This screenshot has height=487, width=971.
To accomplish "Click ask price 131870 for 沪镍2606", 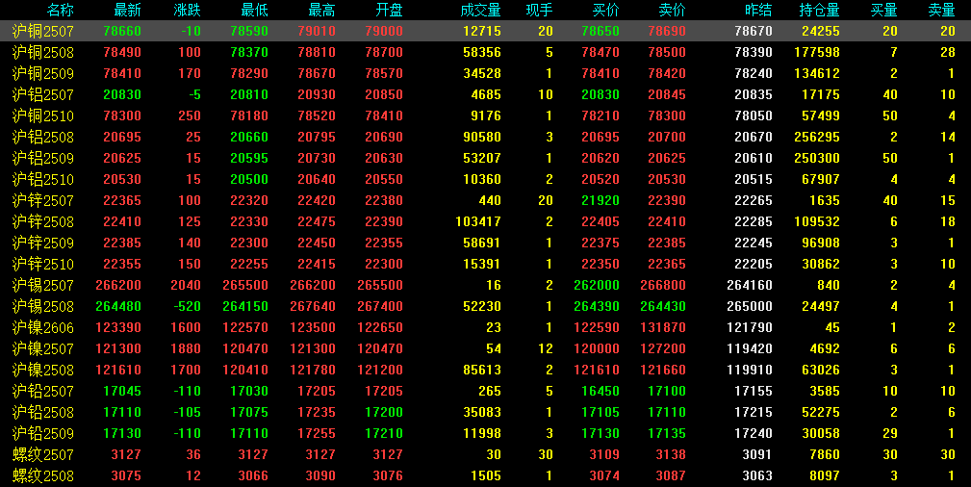I will click(x=663, y=328).
